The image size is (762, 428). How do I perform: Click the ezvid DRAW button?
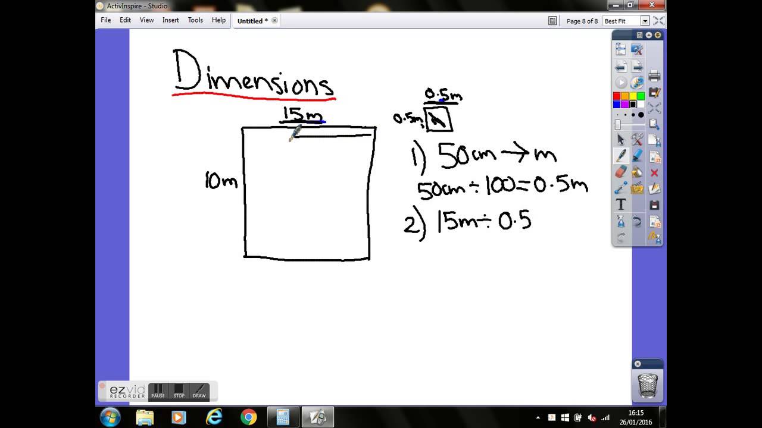199,391
